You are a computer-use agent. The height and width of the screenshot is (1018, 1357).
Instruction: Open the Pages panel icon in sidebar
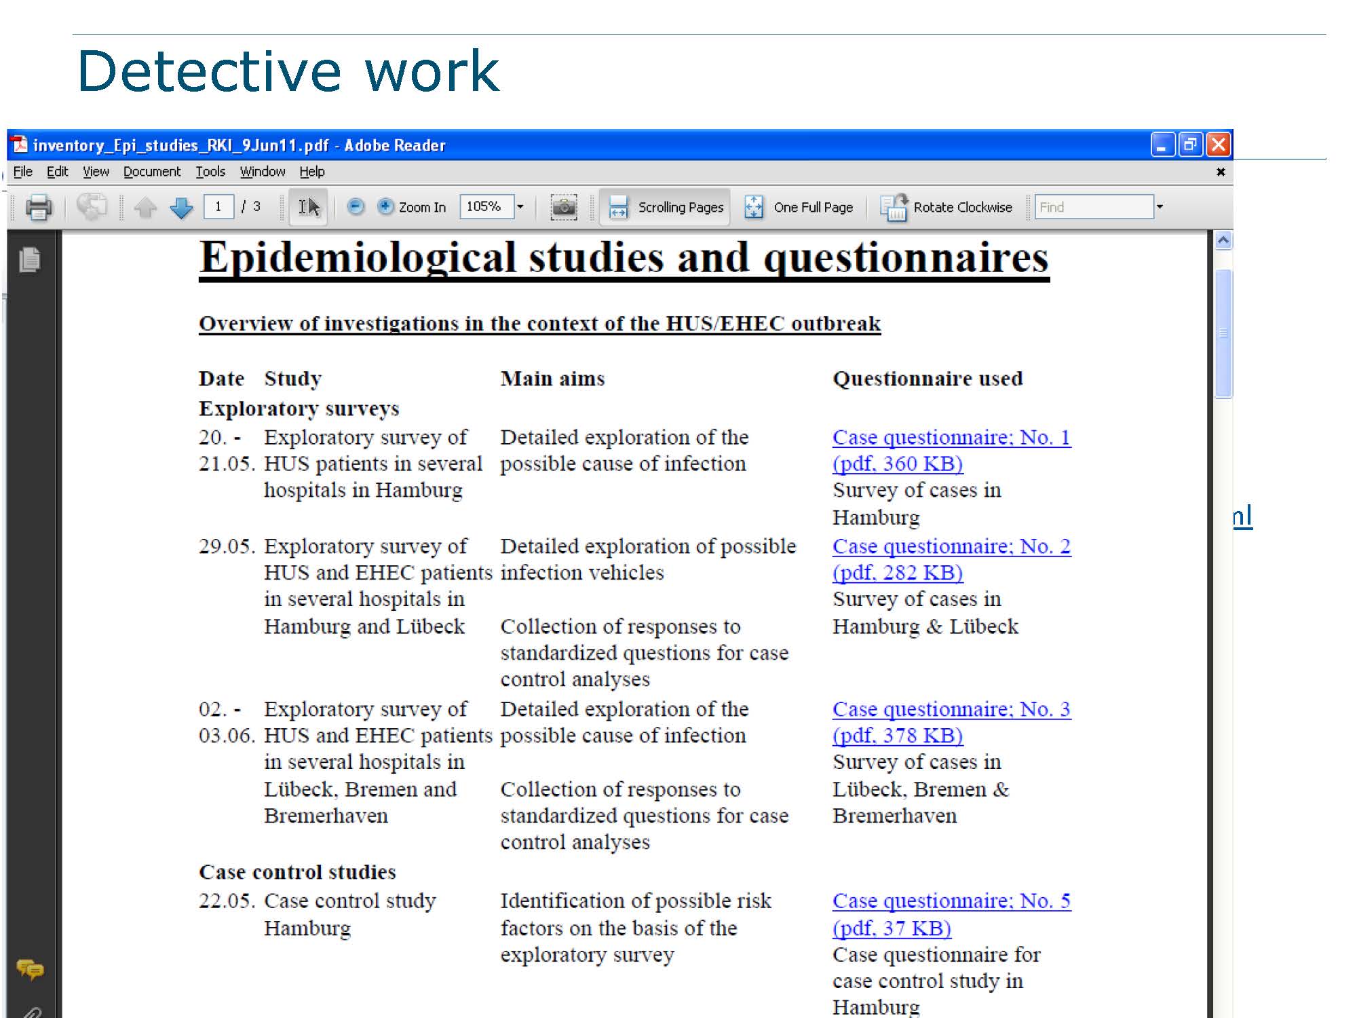pyautogui.click(x=30, y=259)
